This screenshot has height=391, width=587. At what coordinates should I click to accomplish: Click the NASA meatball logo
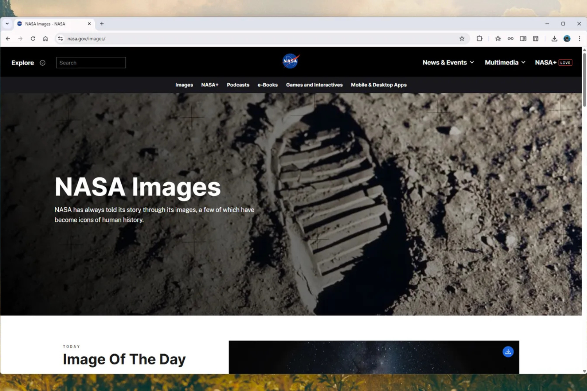(x=290, y=61)
